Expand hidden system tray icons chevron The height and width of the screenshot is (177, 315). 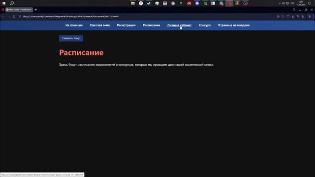280,3
